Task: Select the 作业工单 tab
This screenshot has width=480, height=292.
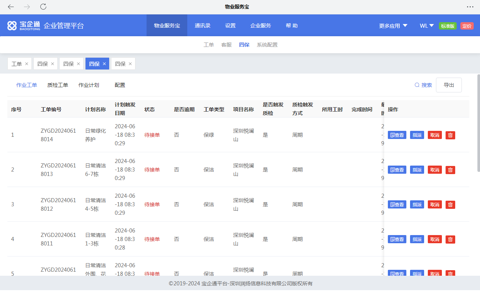Action: [27, 85]
